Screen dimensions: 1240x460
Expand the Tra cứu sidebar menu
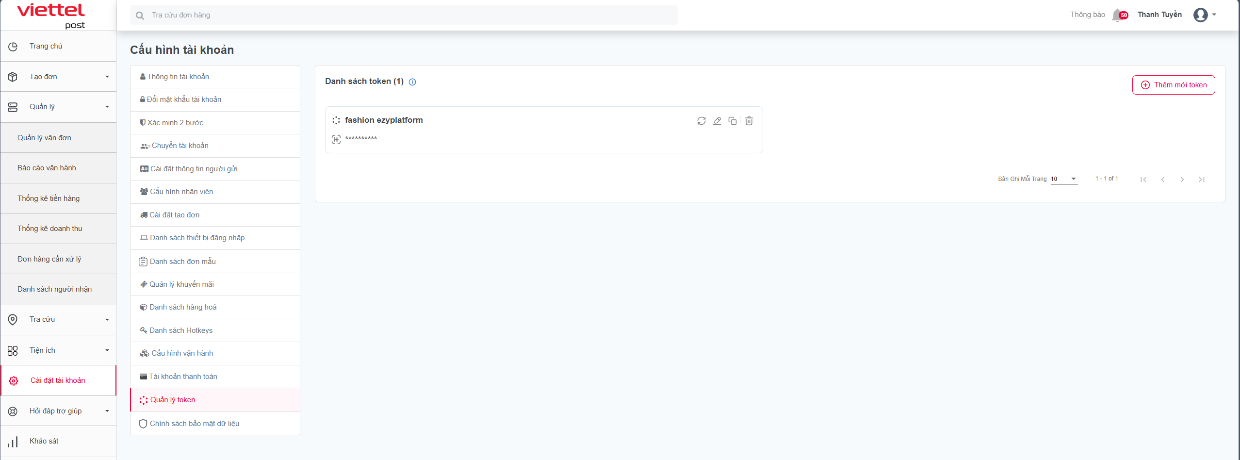tap(58, 319)
